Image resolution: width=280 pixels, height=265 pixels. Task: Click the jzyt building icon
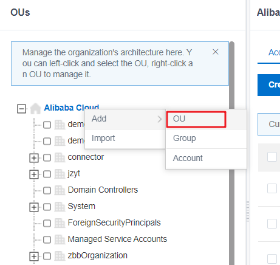click(60, 174)
